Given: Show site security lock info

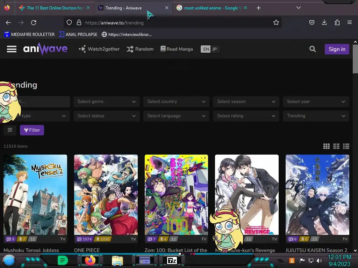Looking at the screenshot, I should (79, 22).
